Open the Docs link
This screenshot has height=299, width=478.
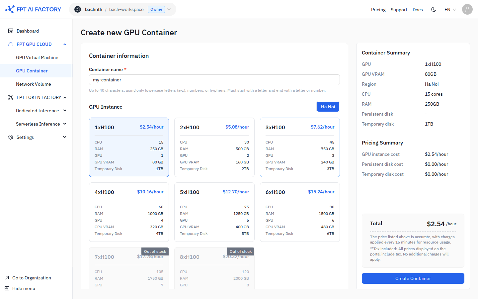point(418,10)
